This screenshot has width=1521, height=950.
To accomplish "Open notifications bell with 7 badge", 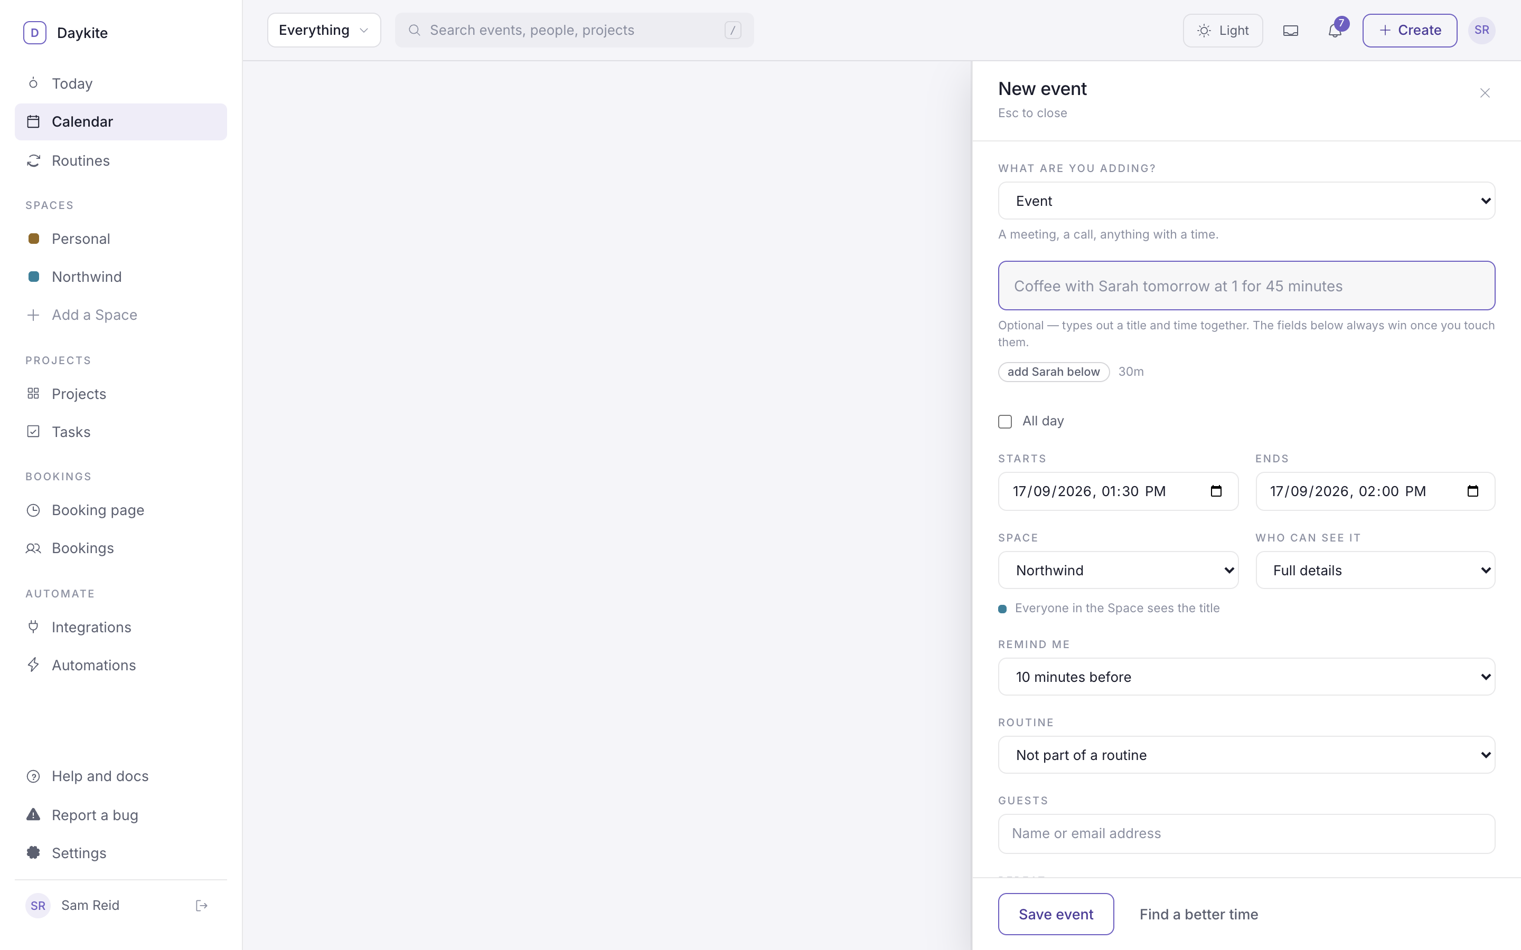I will [1335, 30].
